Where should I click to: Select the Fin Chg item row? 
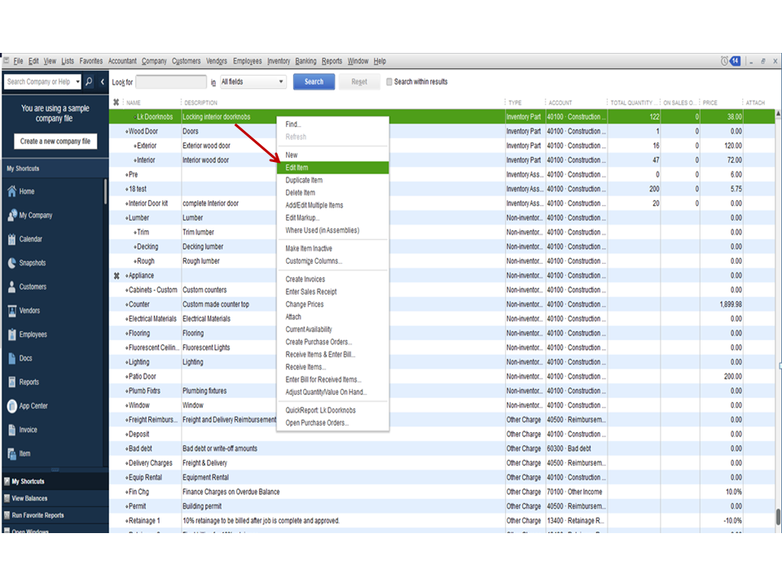coord(442,492)
